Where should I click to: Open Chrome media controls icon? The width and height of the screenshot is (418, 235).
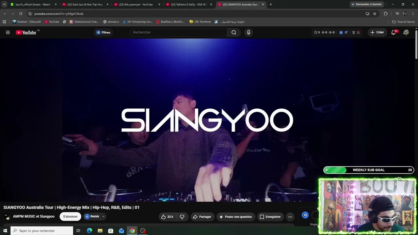pyautogui.click(x=397, y=14)
